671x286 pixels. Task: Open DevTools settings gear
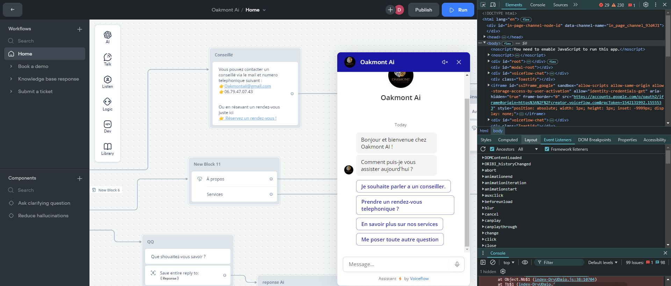tap(646, 5)
